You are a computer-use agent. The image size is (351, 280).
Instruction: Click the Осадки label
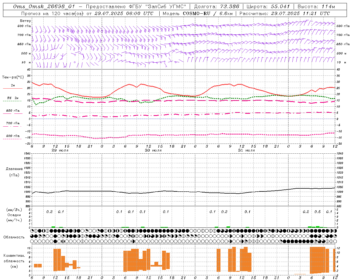coord(14,215)
